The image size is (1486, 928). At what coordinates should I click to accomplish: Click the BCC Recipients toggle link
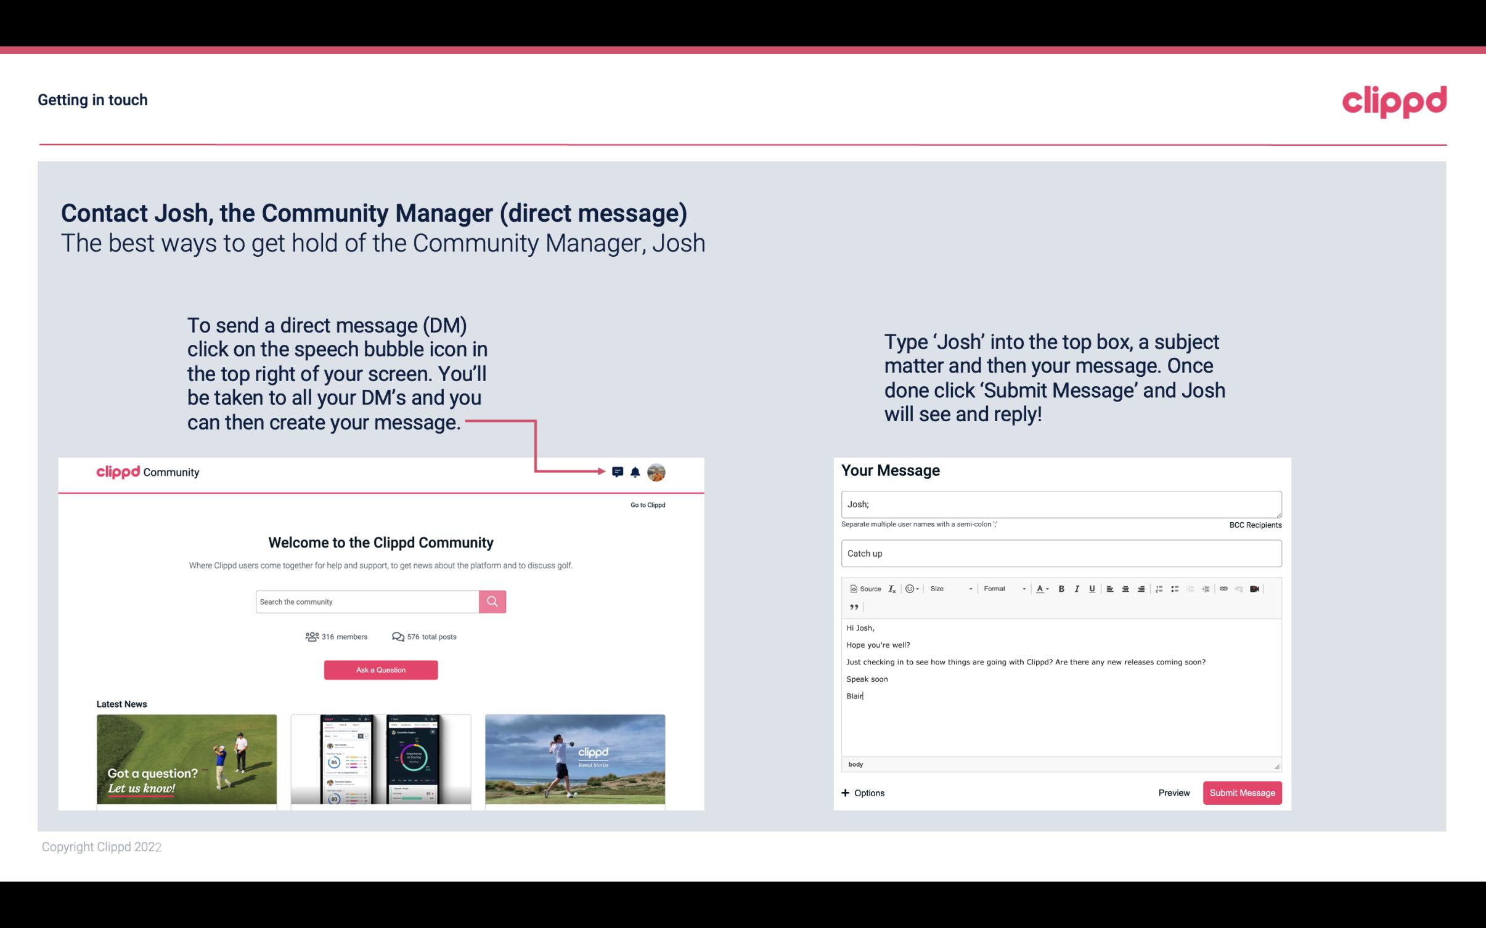coord(1256,525)
